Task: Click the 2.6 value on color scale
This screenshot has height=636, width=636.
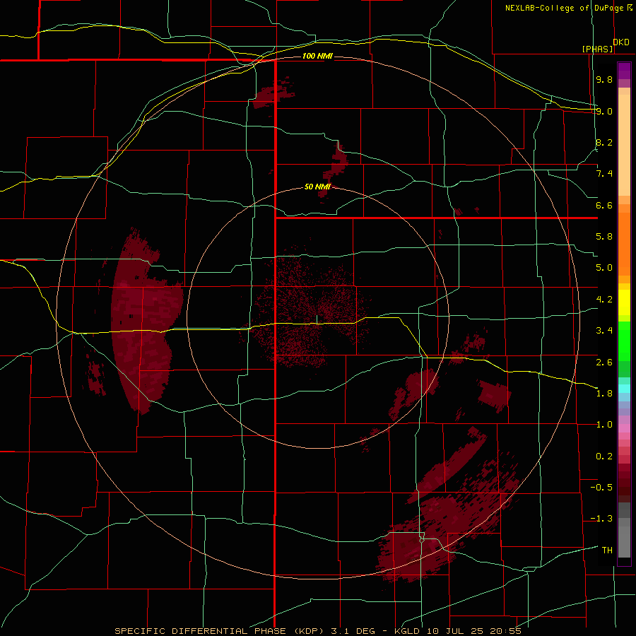Action: pyautogui.click(x=604, y=362)
